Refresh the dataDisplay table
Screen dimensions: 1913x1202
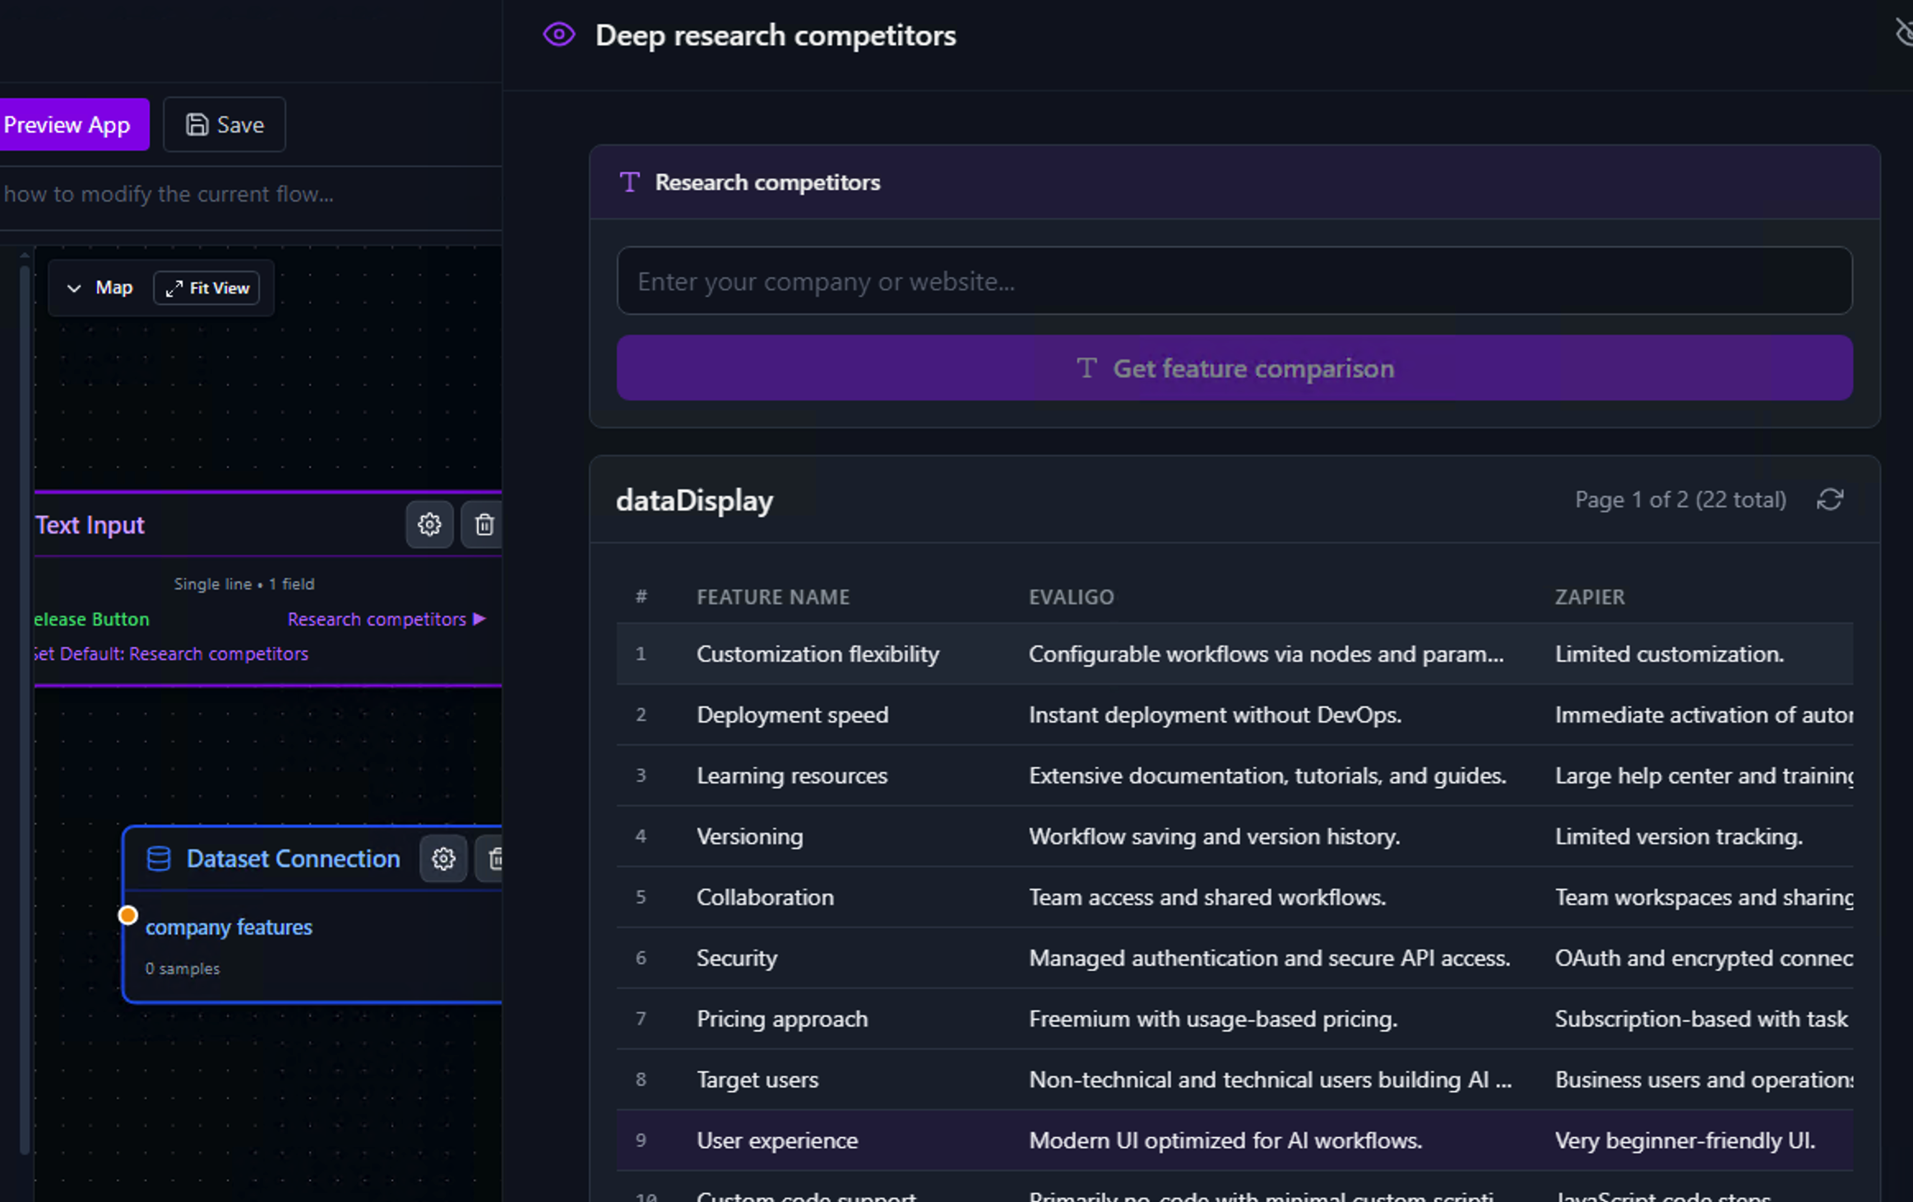pos(1830,500)
